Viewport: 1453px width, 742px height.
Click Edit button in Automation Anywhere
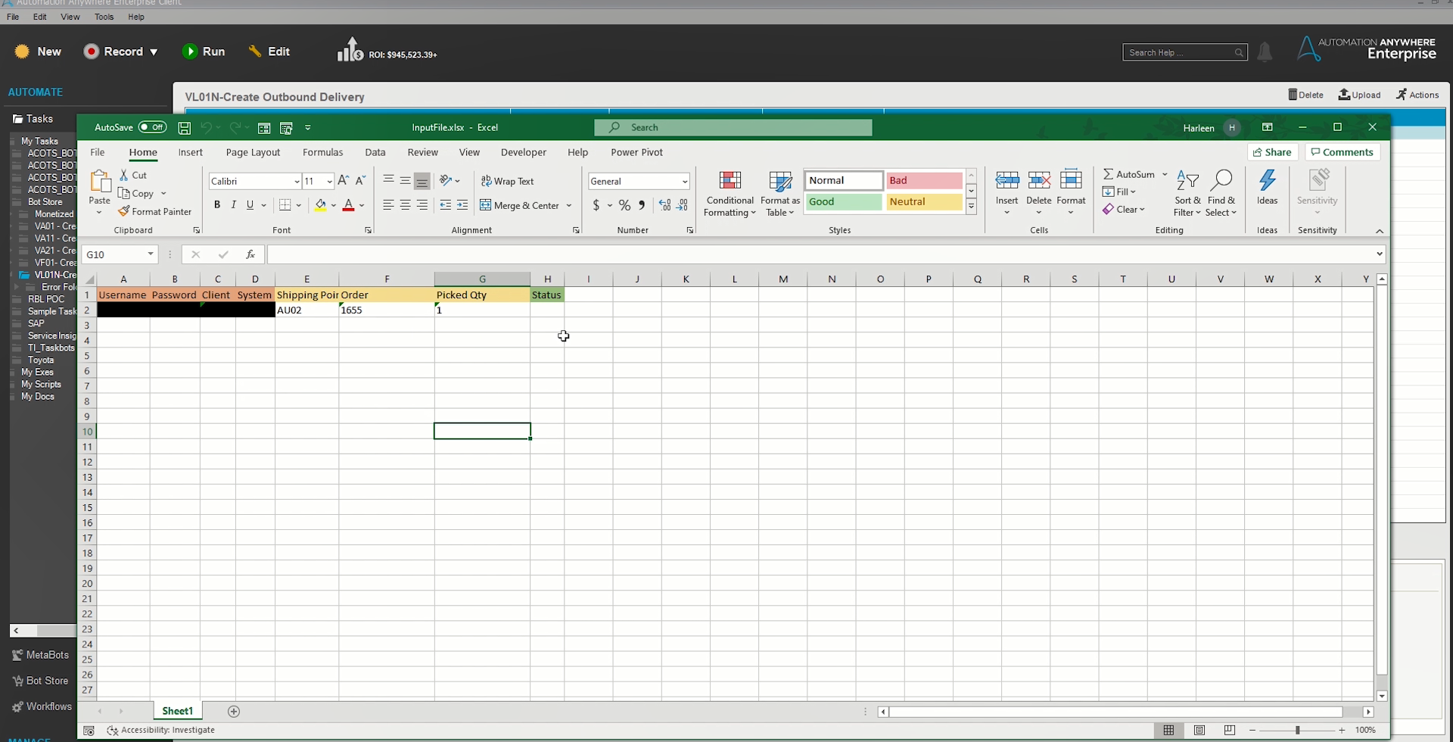tap(269, 51)
